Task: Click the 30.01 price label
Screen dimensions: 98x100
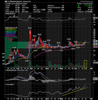Action: coord(73,49)
